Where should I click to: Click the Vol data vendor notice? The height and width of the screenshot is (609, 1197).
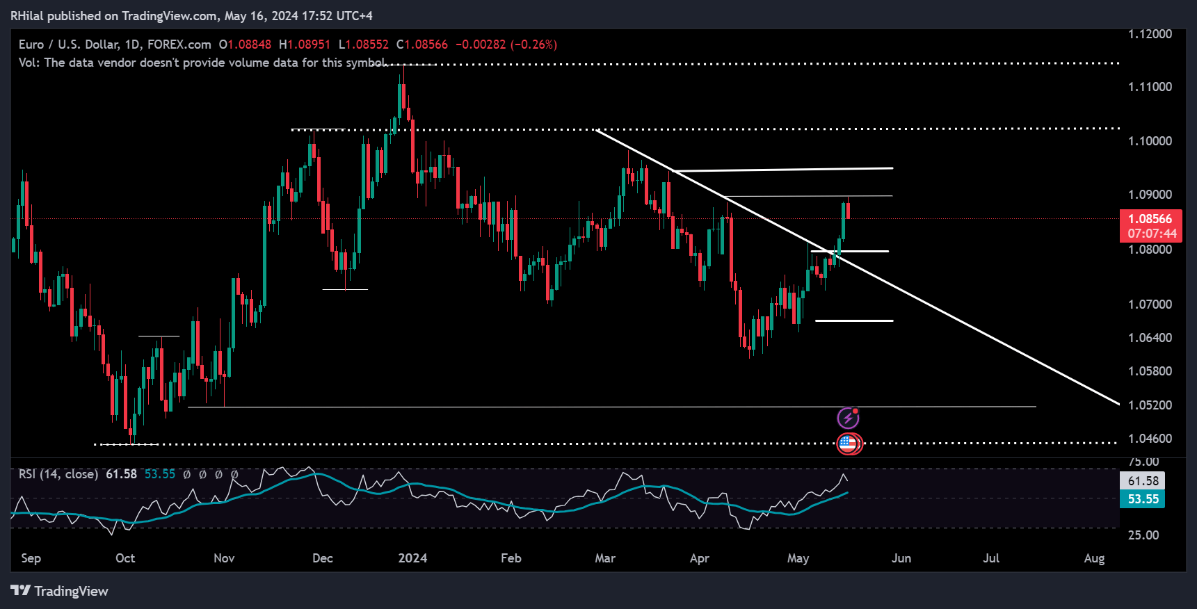(x=202, y=63)
